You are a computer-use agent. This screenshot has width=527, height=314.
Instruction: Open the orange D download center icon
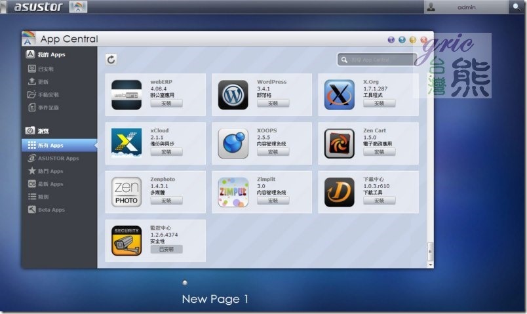[339, 192]
